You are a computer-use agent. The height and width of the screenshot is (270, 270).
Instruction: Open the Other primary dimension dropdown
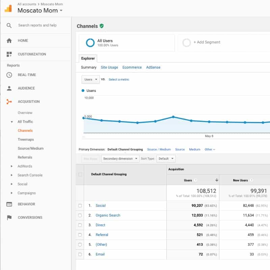coord(210,149)
